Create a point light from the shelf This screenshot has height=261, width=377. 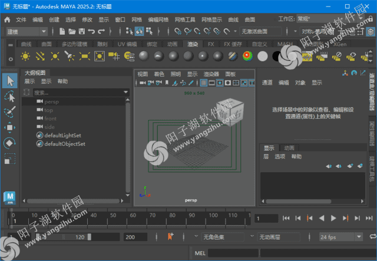[55, 56]
